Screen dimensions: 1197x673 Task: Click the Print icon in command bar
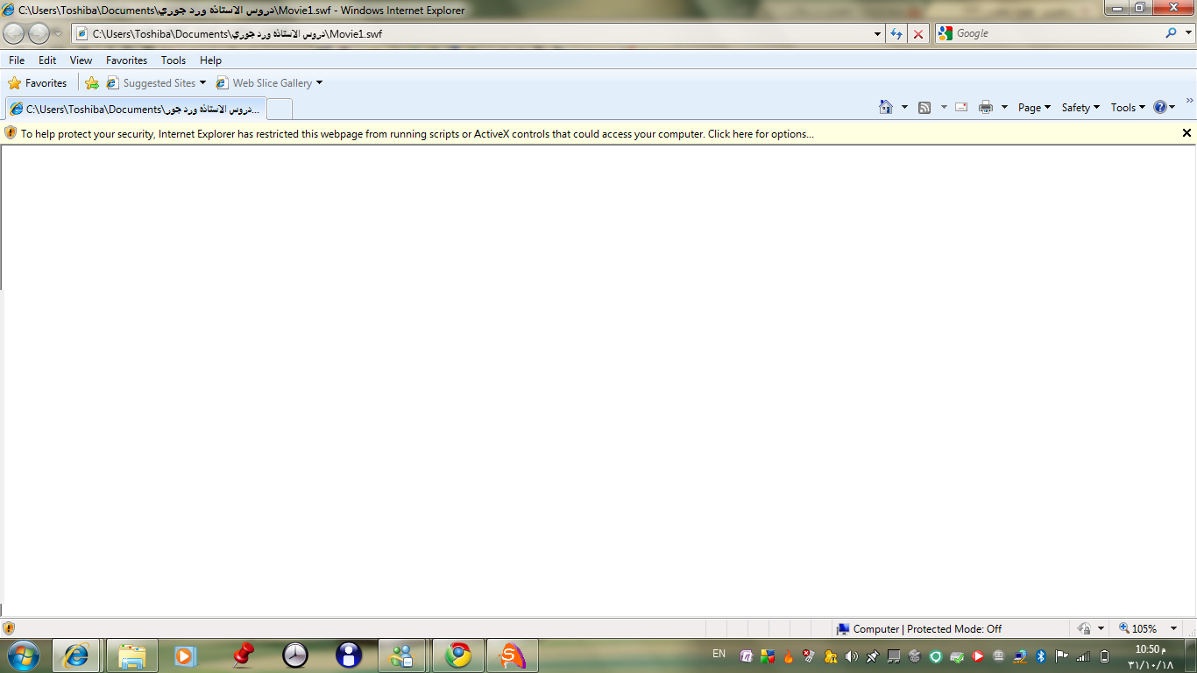click(x=986, y=107)
